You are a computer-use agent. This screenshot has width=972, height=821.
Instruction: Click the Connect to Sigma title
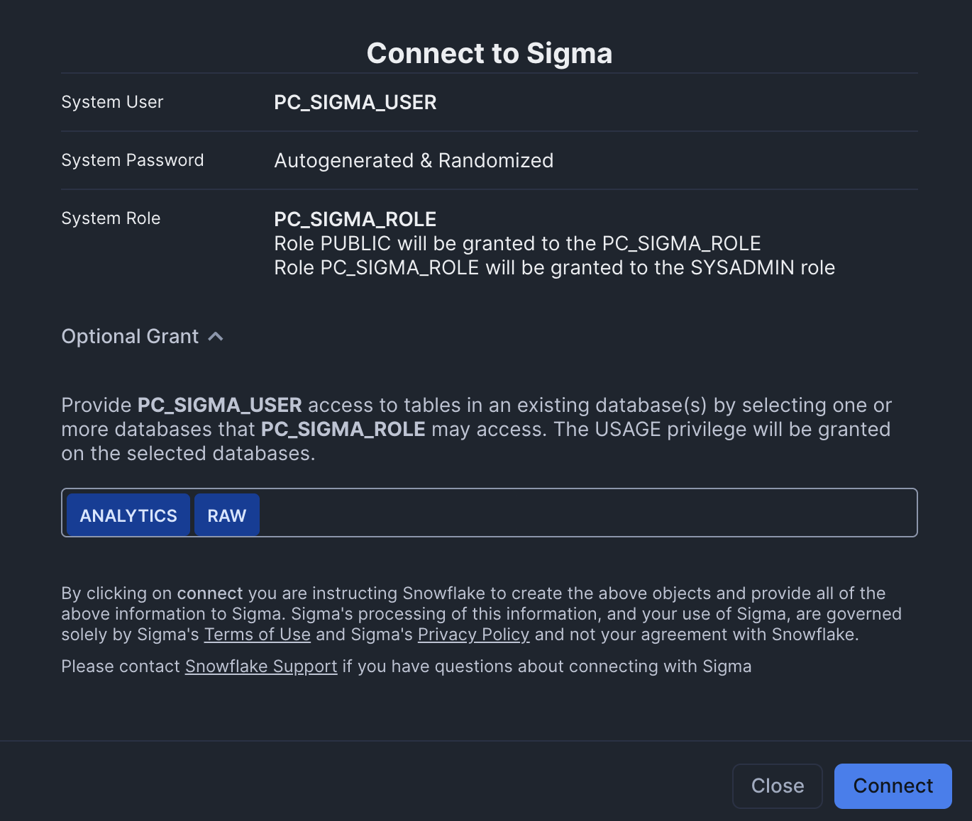(489, 53)
